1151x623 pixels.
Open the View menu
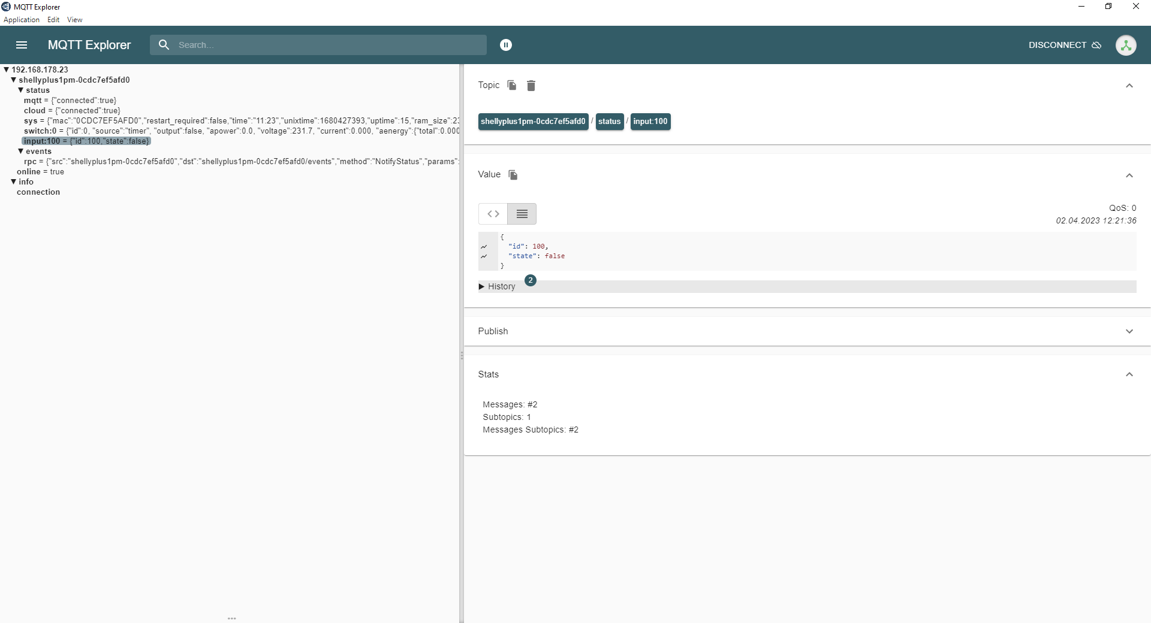coord(75,20)
